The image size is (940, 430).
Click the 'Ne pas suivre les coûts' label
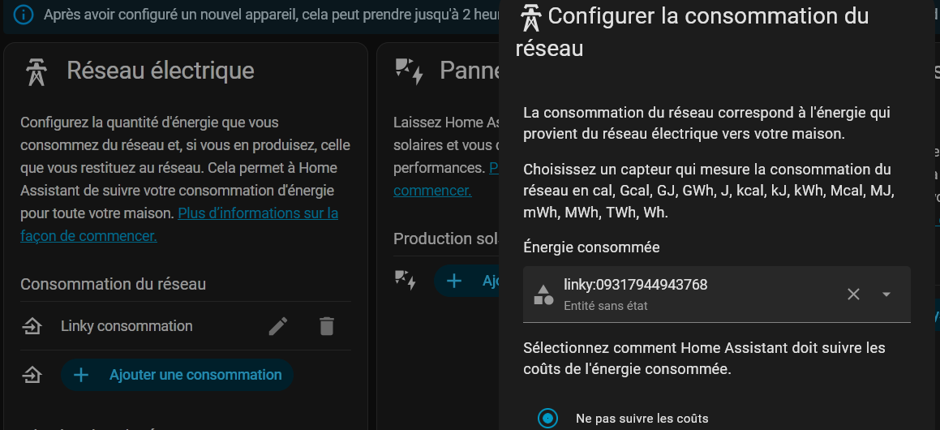[642, 419]
